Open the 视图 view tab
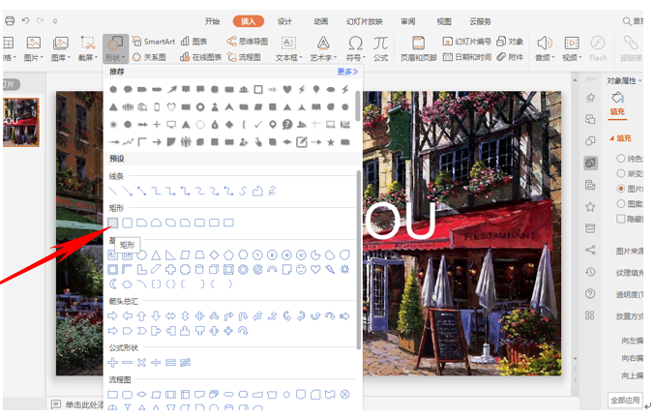 point(444,21)
